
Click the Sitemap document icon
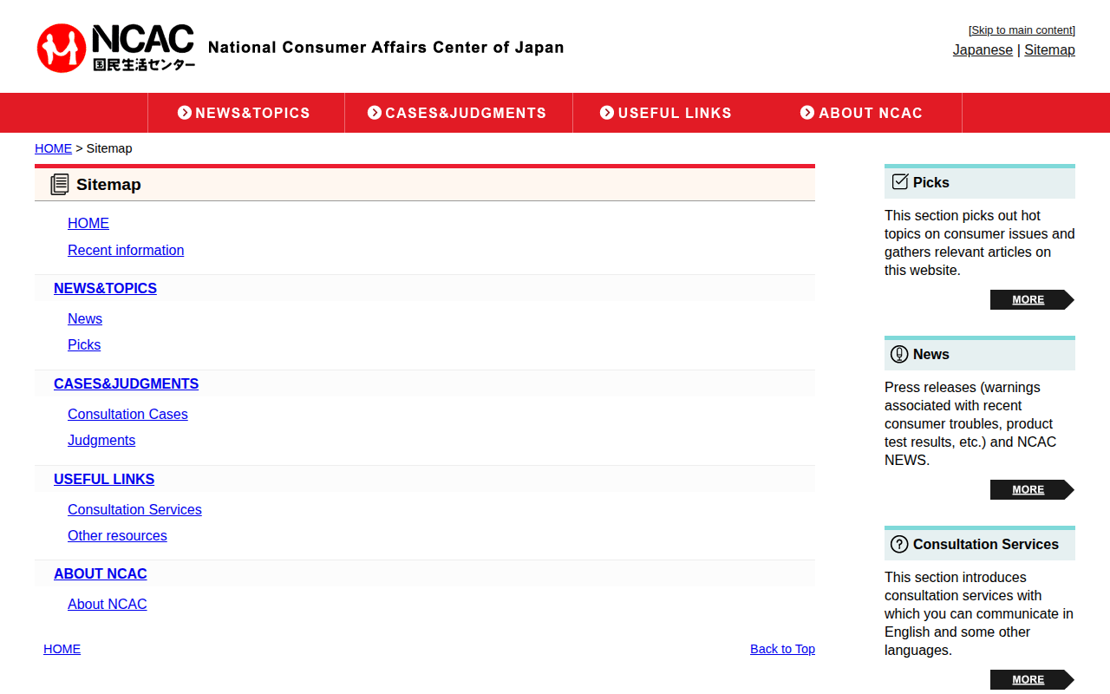pyautogui.click(x=59, y=184)
